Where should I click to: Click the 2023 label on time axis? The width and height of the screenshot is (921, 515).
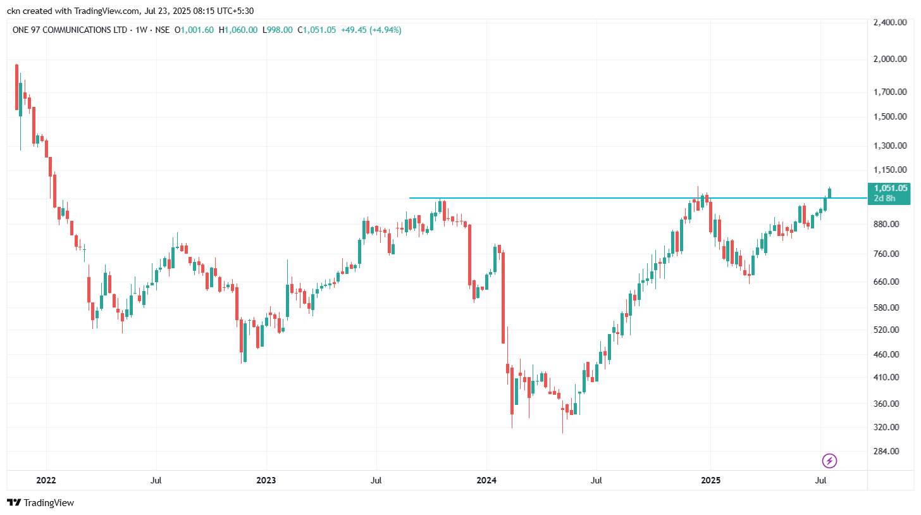266,480
